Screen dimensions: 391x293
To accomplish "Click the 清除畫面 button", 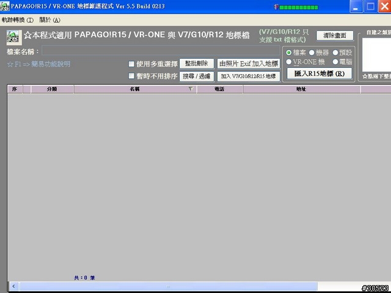I will (x=335, y=35).
